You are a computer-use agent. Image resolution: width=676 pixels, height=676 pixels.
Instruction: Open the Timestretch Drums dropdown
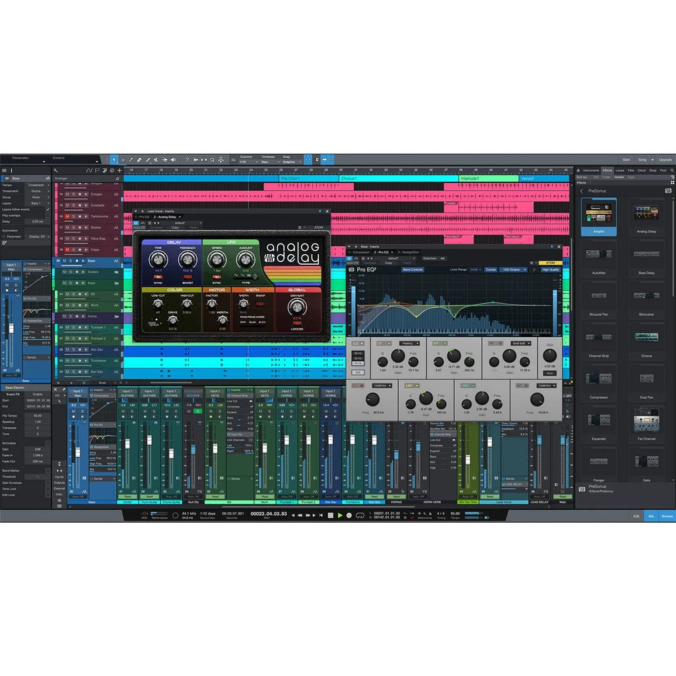point(38,191)
